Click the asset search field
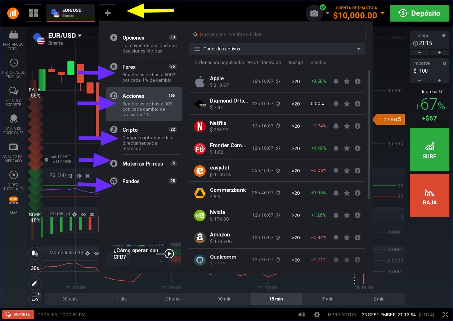 pyautogui.click(x=277, y=35)
